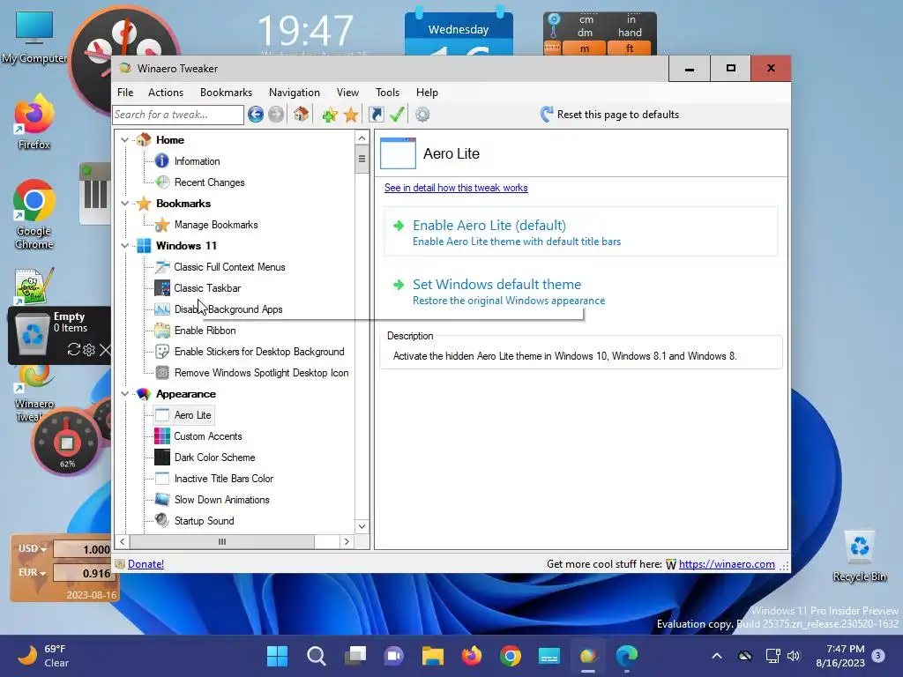This screenshot has height=677, width=903.
Task: Click in the Search for a tweak field
Action: click(x=178, y=115)
